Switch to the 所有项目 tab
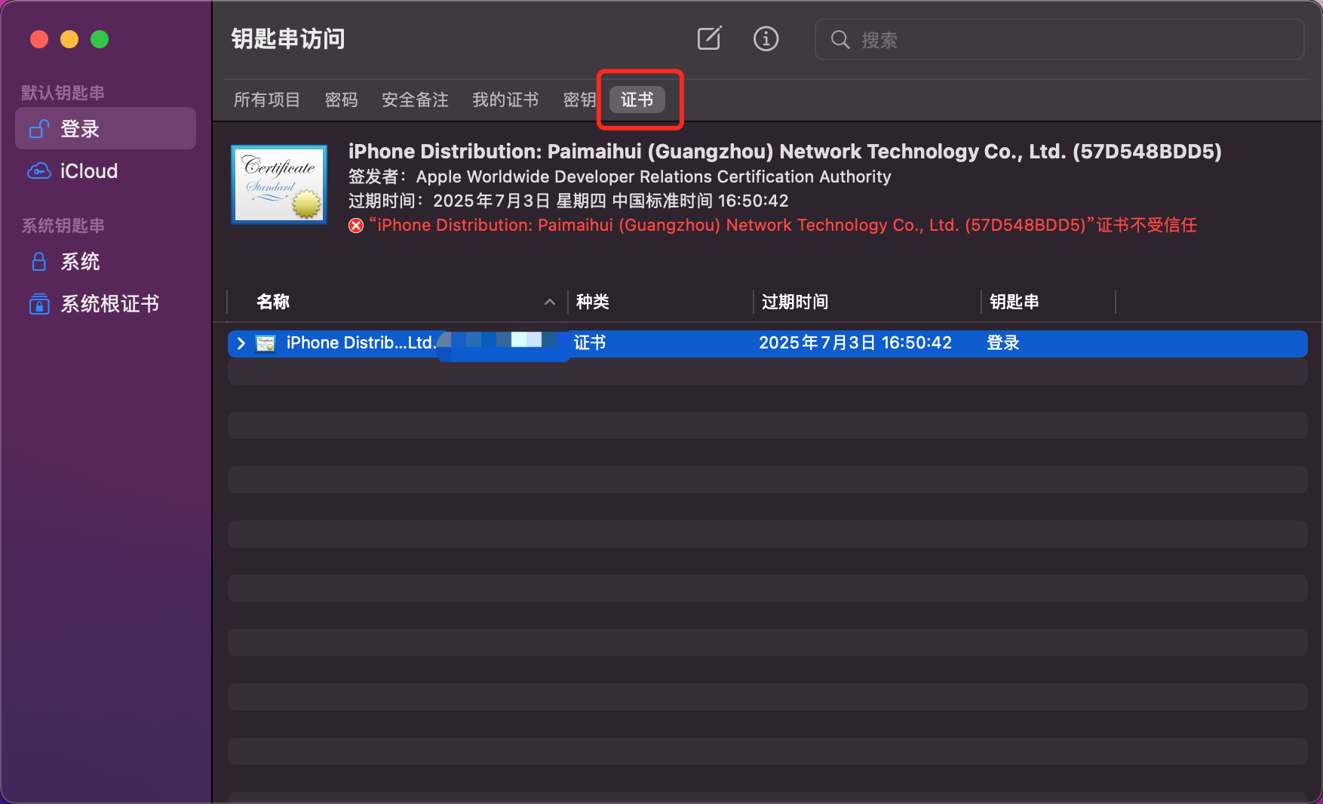The image size is (1323, 804). 267,100
